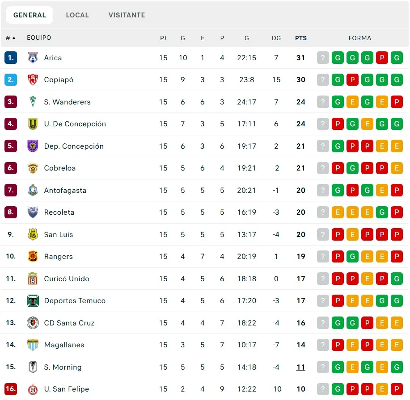Open the San Luis team link

coord(59,234)
